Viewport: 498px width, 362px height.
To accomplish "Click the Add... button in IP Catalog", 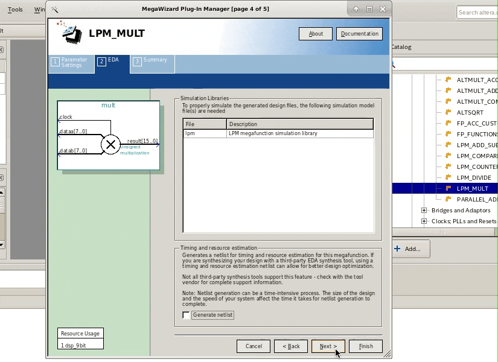I will coord(411,249).
